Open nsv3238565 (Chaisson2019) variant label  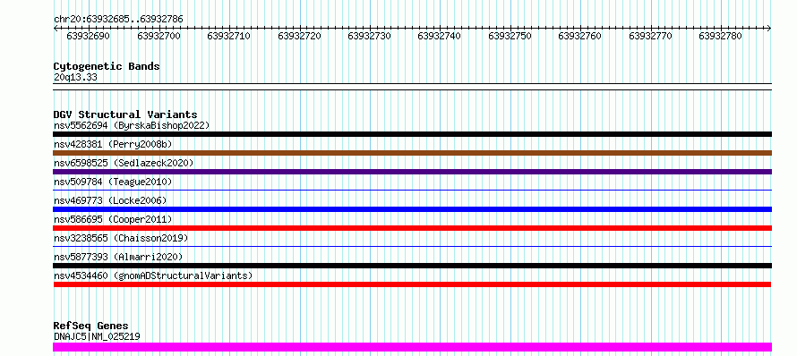pyautogui.click(x=121, y=238)
